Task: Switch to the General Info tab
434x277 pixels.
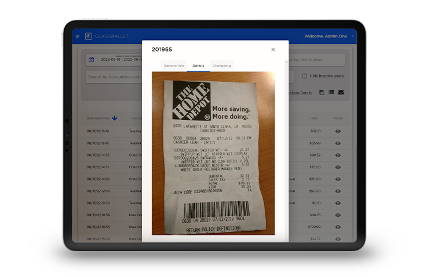Action: click(174, 66)
